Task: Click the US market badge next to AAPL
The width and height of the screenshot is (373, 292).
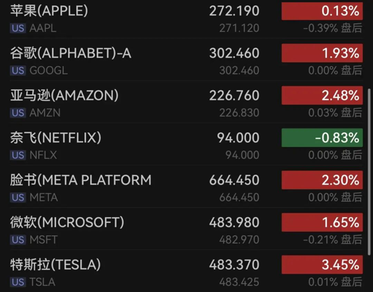Action: [x=18, y=28]
